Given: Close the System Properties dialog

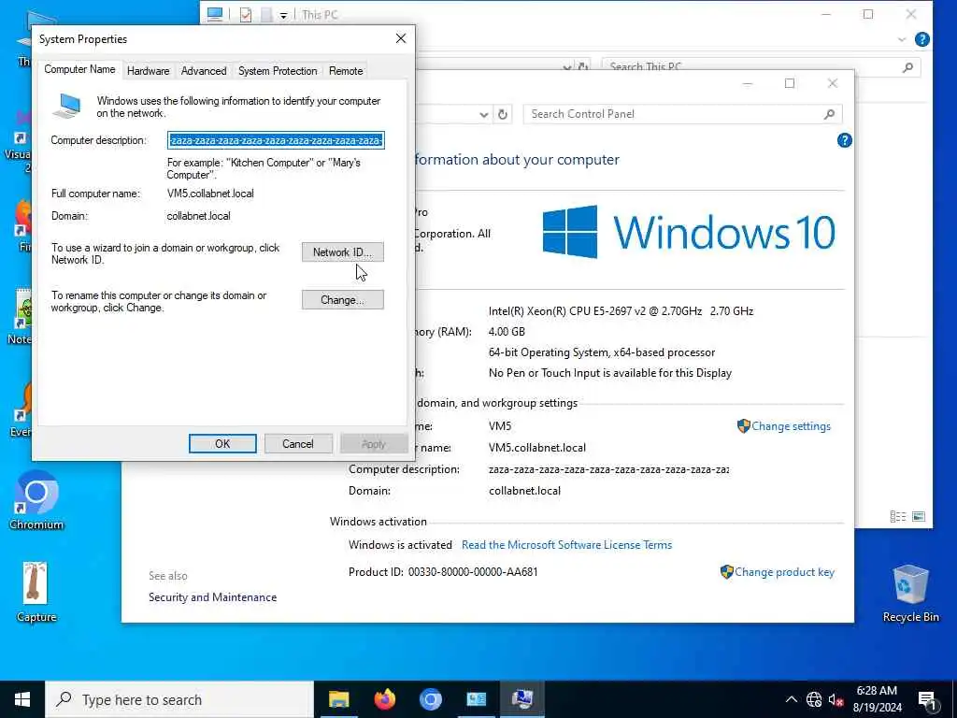Looking at the screenshot, I should click(401, 38).
